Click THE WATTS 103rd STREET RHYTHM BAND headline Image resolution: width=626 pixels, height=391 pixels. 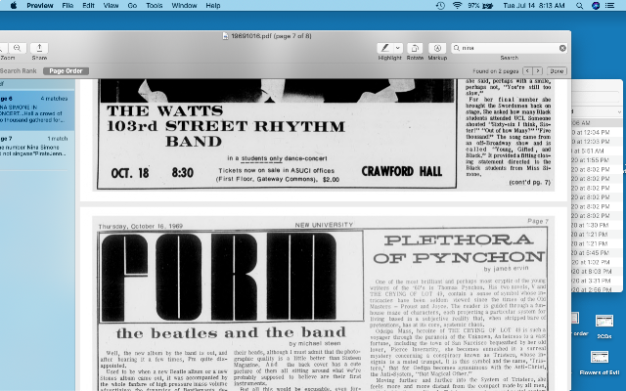[x=226, y=126]
